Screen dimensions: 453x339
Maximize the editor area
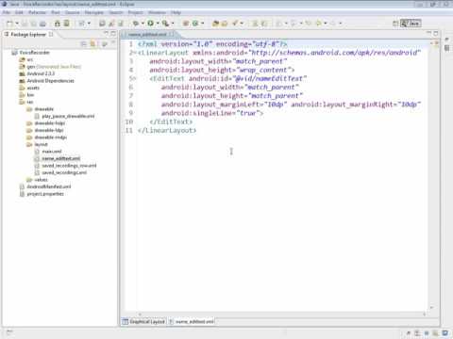click(x=436, y=33)
